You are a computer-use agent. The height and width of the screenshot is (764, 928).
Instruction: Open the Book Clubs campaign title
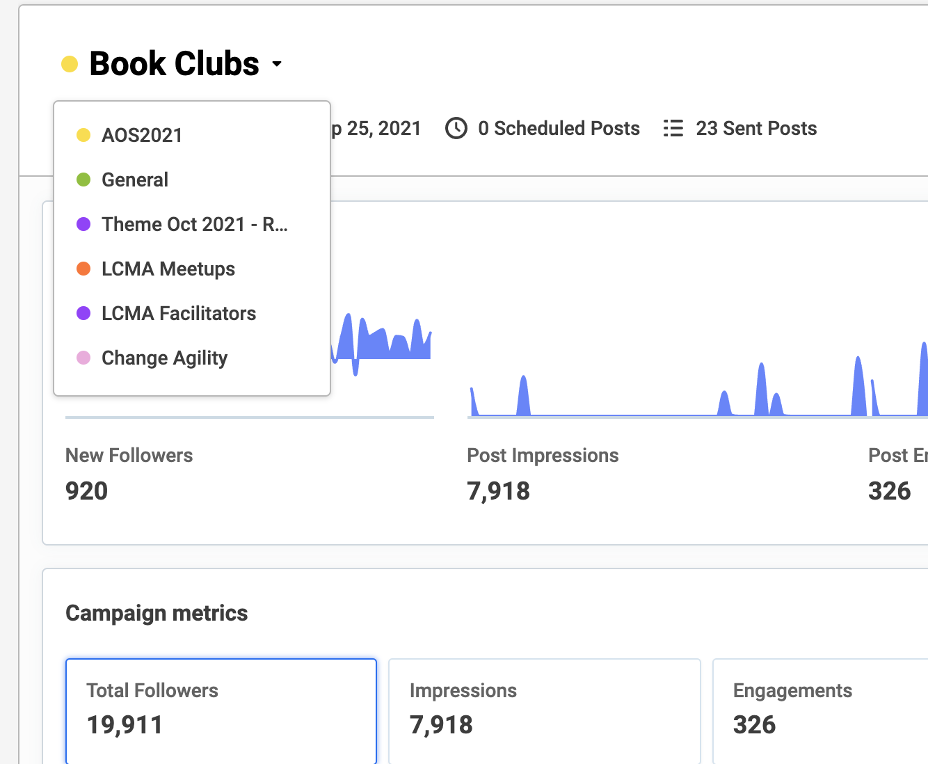click(175, 64)
